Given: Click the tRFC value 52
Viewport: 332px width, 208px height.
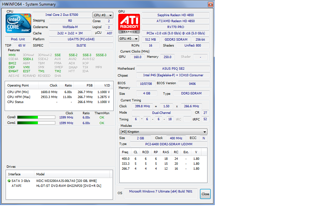Looking at the screenshot, I should pos(205,119).
